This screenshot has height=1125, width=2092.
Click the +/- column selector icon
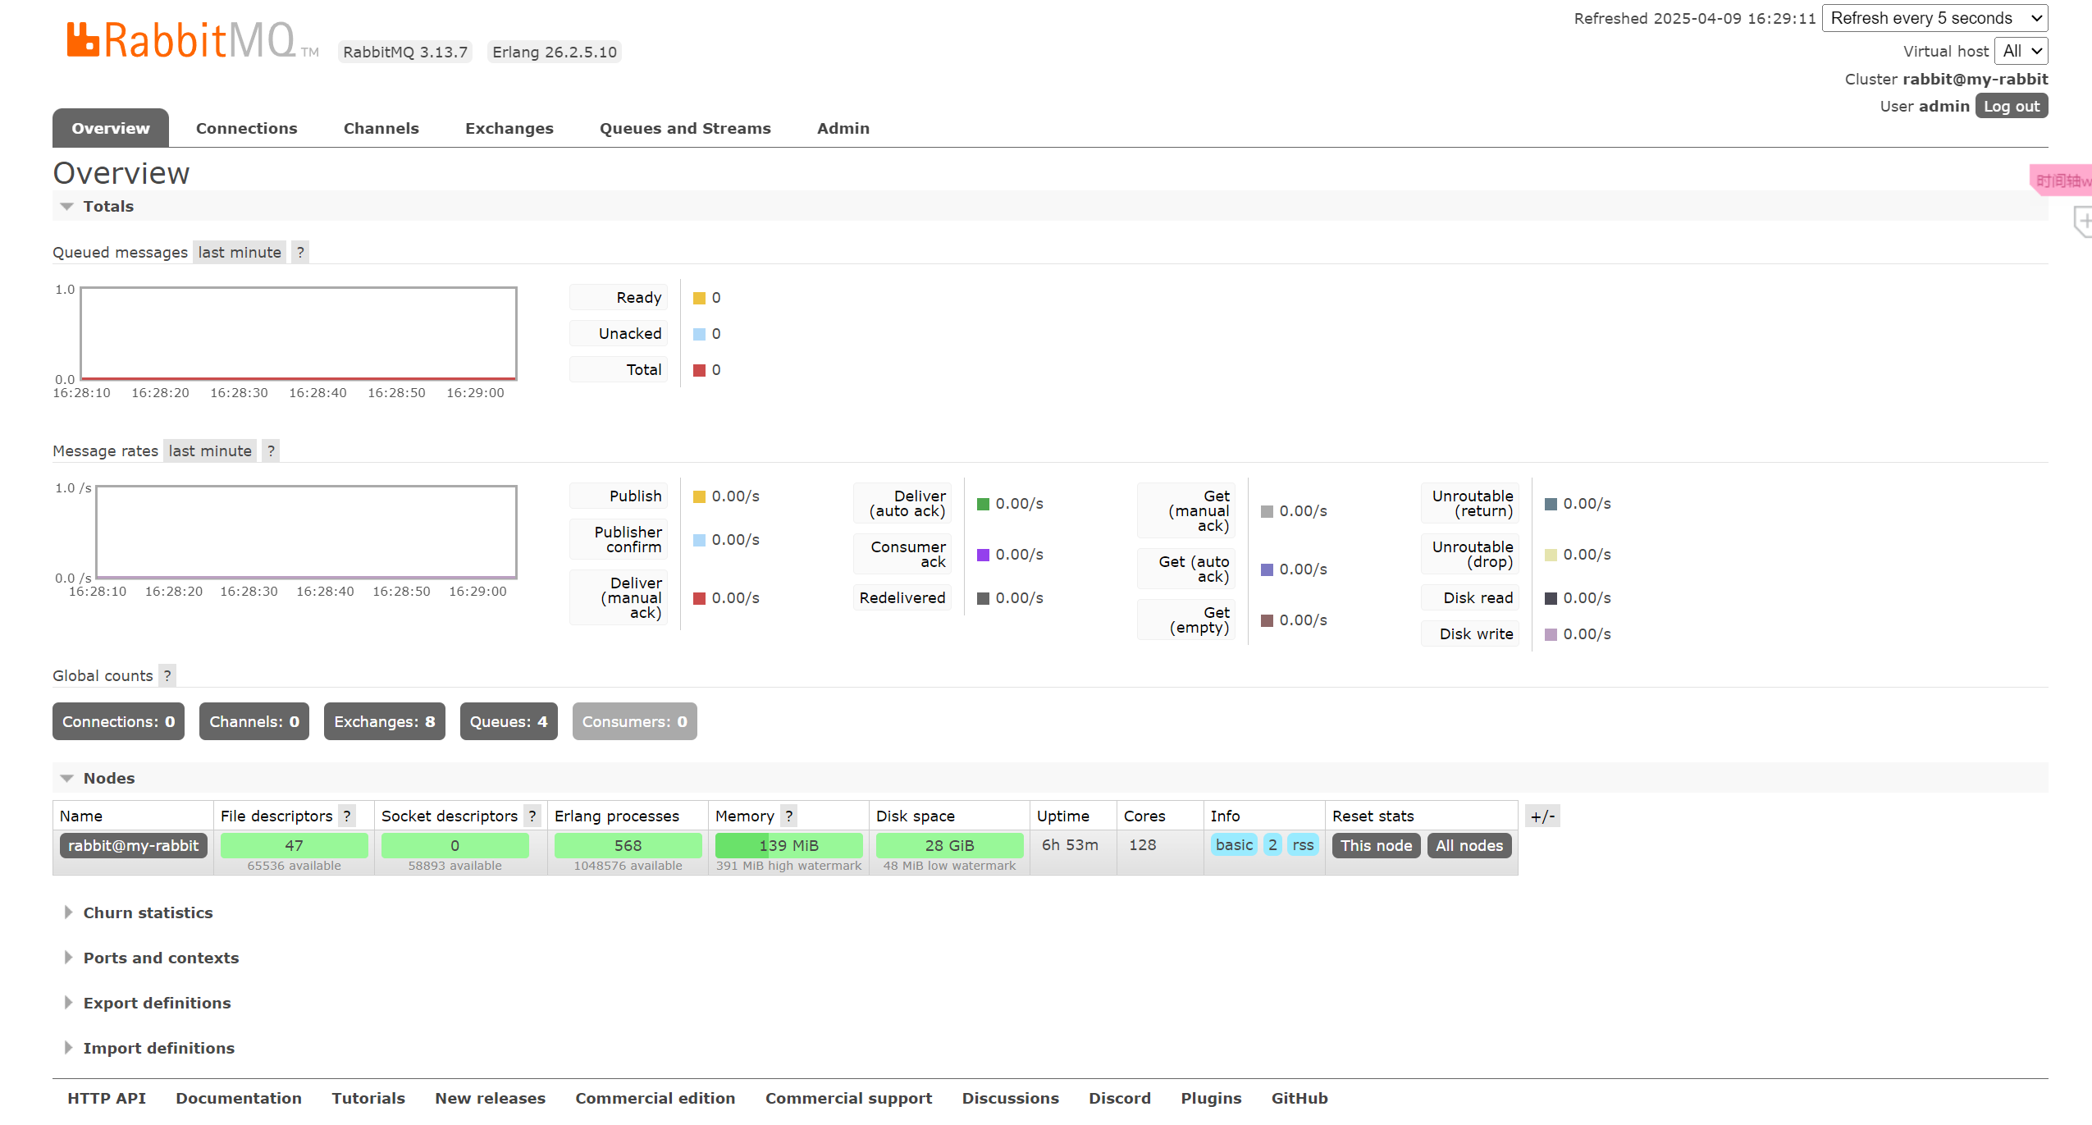pos(1542,816)
